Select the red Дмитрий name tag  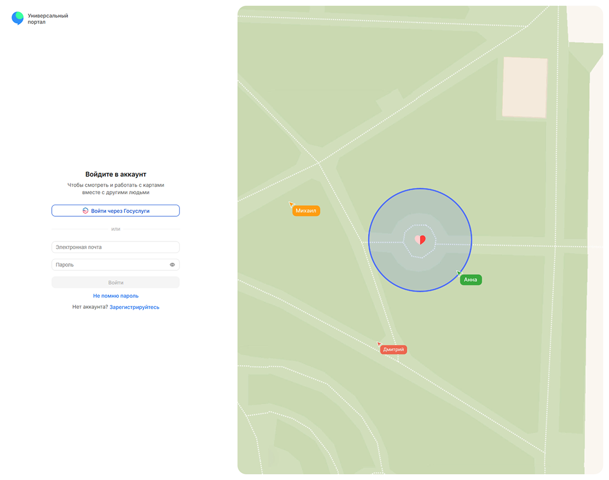point(393,350)
